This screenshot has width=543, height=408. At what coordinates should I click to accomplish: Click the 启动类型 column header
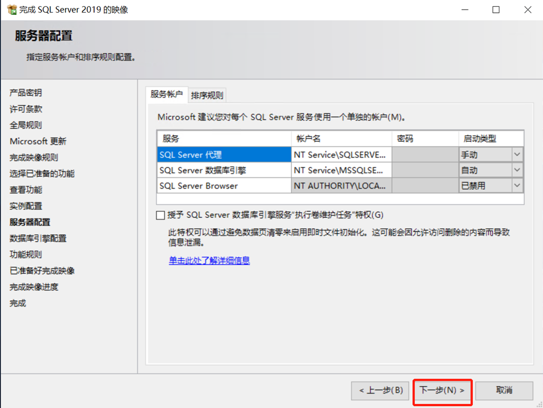click(491, 139)
